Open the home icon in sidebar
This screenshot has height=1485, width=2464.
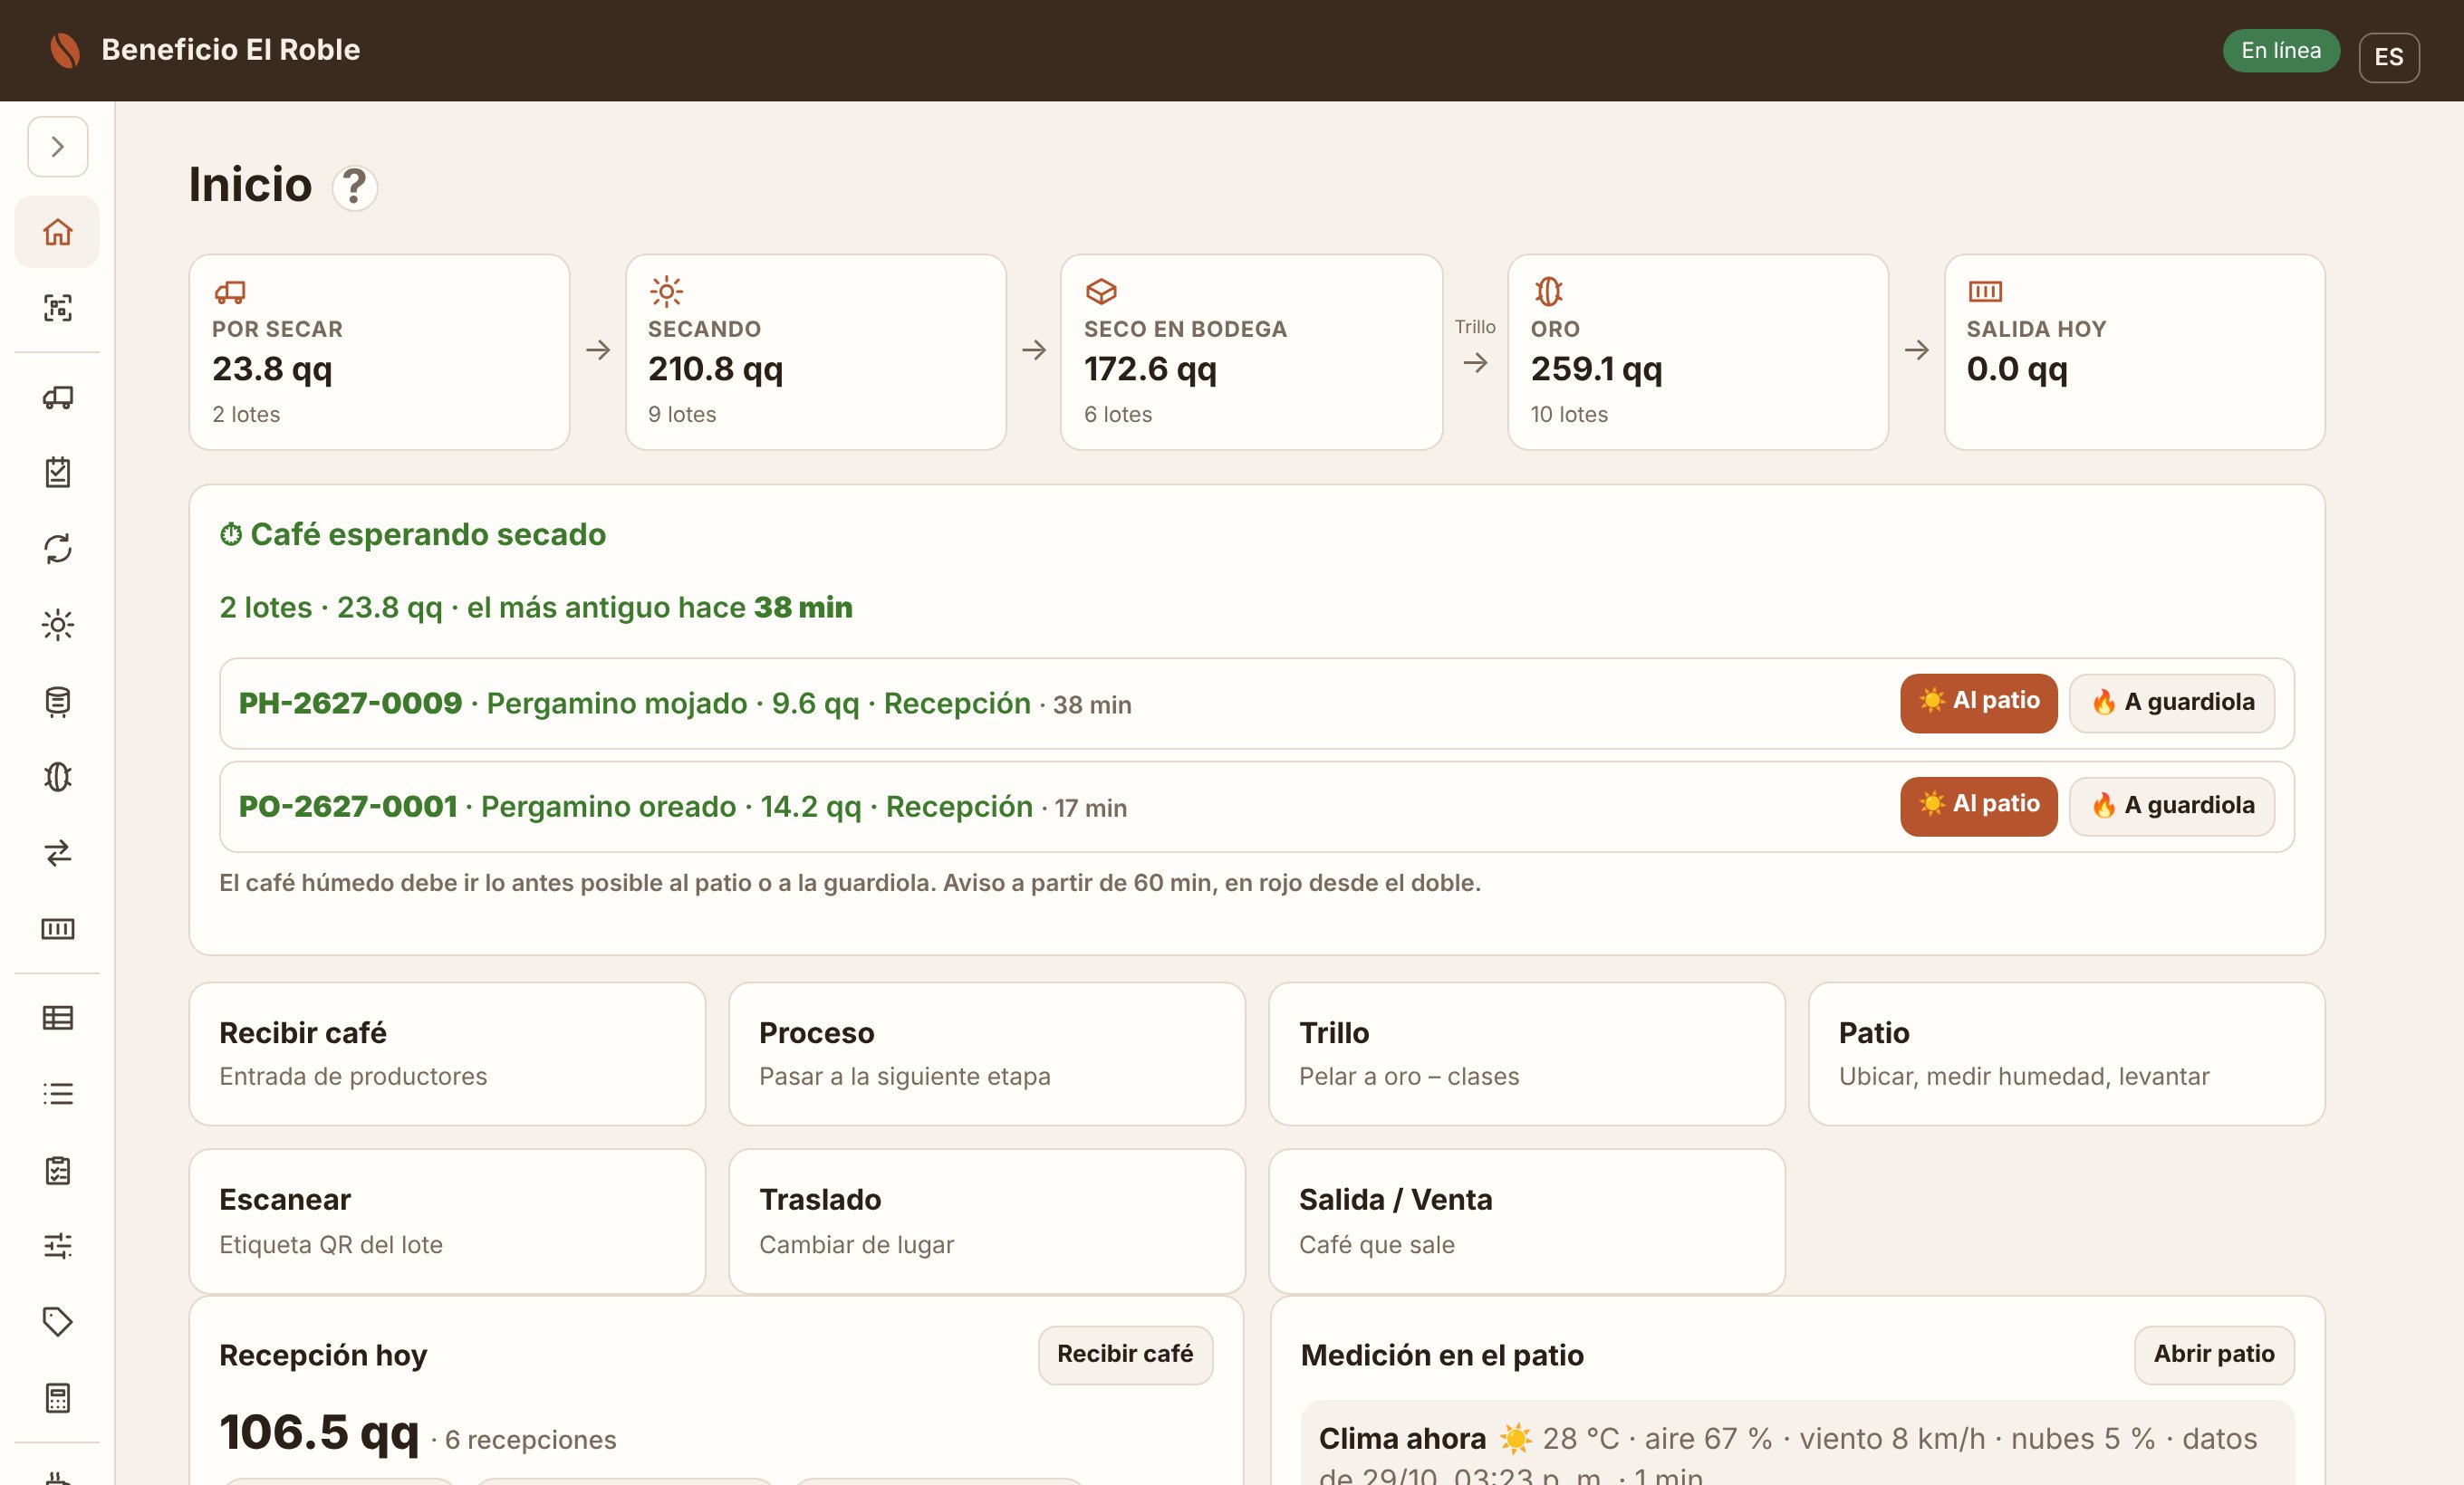(57, 232)
